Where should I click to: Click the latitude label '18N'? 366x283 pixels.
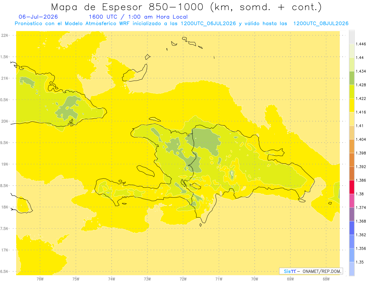[x=5, y=207]
